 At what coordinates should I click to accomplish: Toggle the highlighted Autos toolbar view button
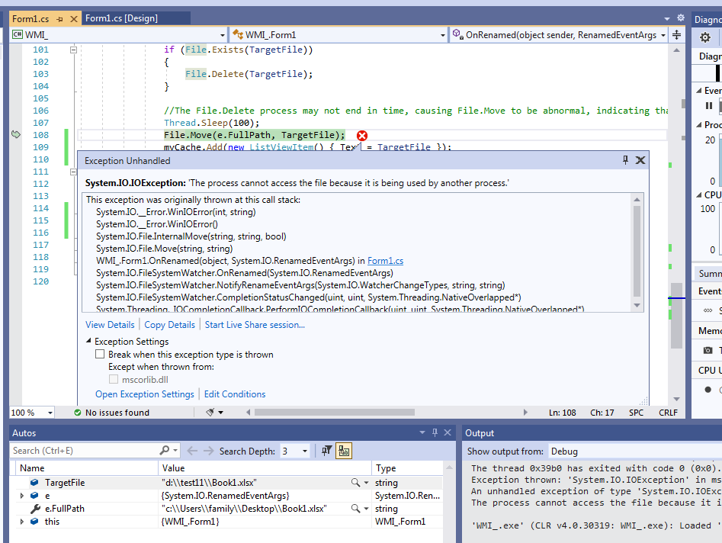[344, 451]
